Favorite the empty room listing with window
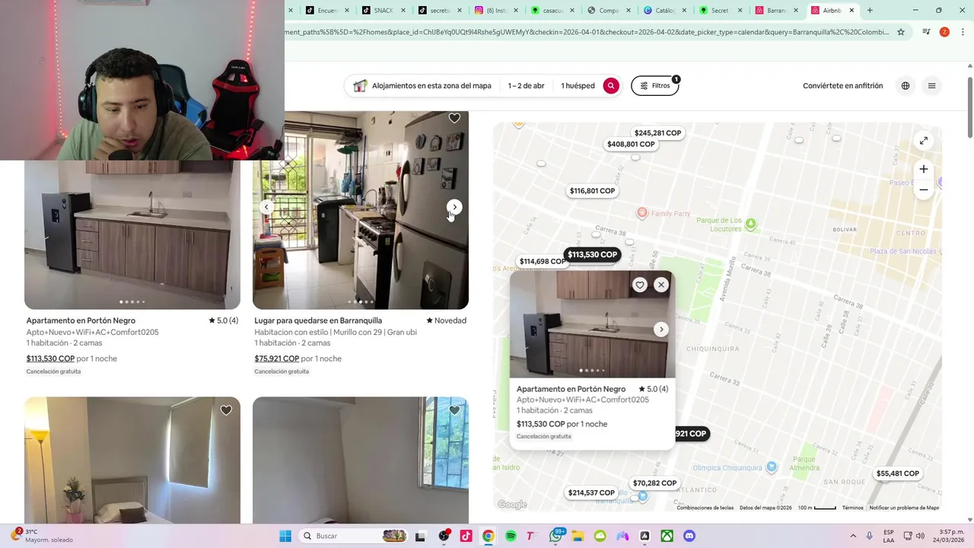Screen dimensions: 974x548 [454, 410]
